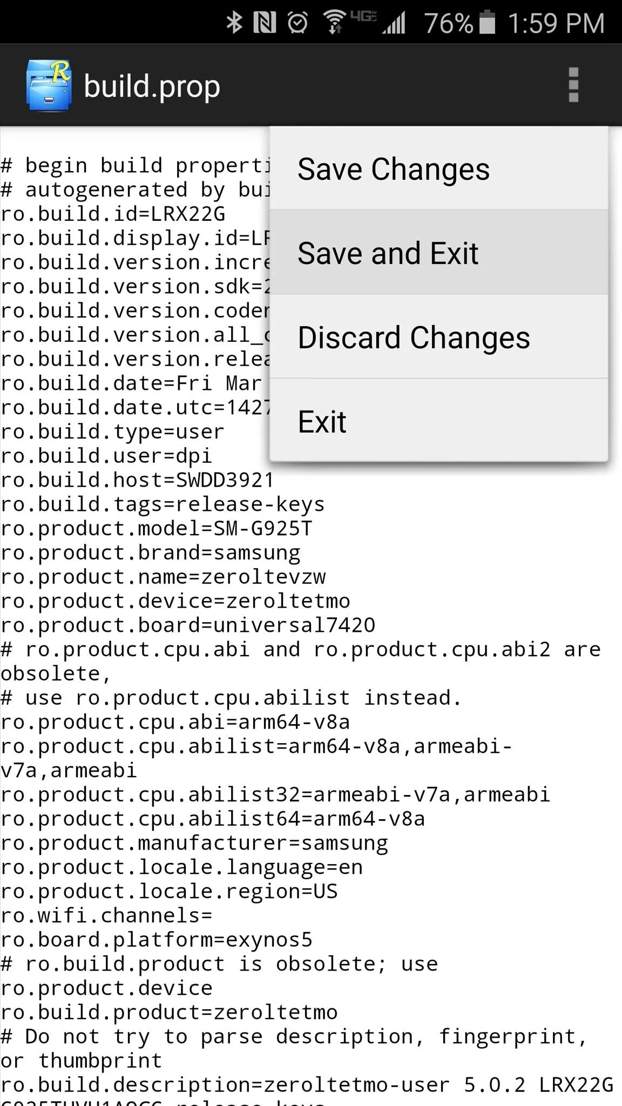Tap the 1:59 PM clock
The image size is (622, 1106).
tap(556, 23)
